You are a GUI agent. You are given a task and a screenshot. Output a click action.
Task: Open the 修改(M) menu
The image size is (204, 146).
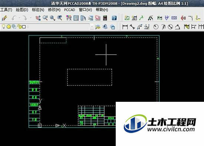[54, 10]
